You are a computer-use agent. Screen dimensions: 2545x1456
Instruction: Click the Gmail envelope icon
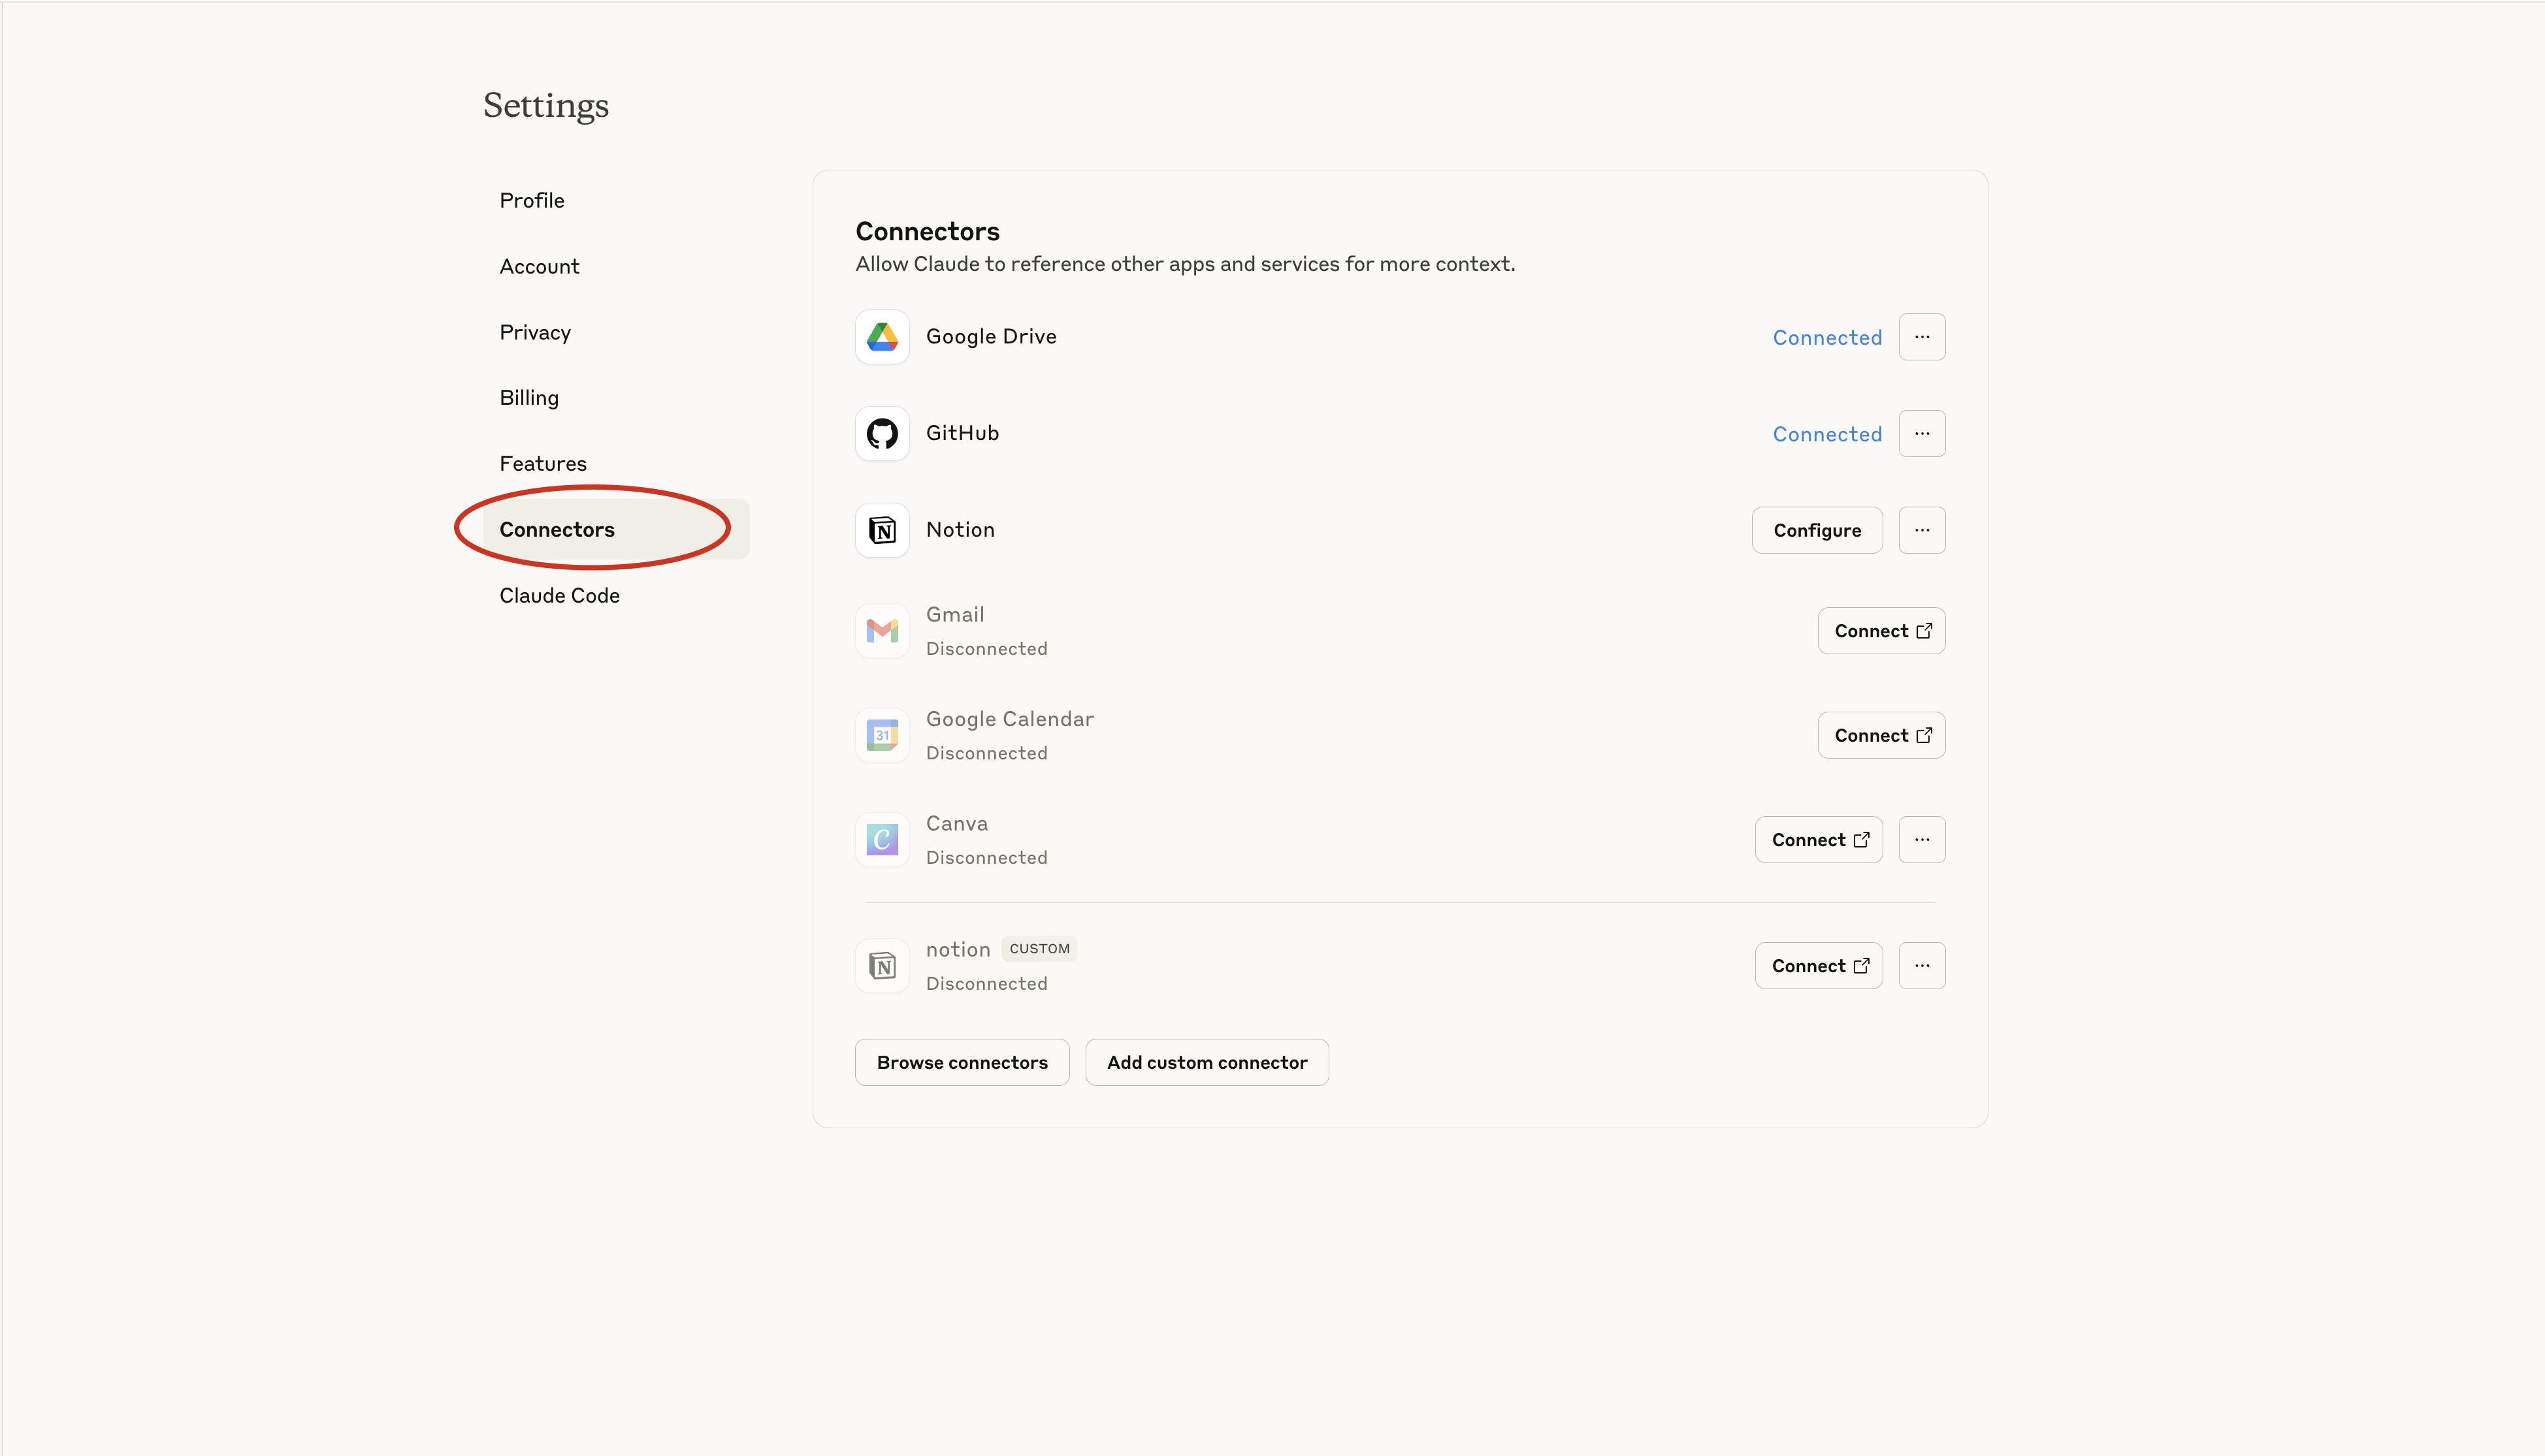881,631
